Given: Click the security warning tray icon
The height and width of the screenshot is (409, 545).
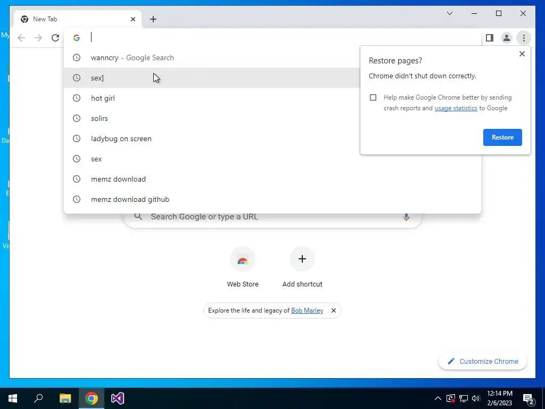Looking at the screenshot, I should click(450, 398).
